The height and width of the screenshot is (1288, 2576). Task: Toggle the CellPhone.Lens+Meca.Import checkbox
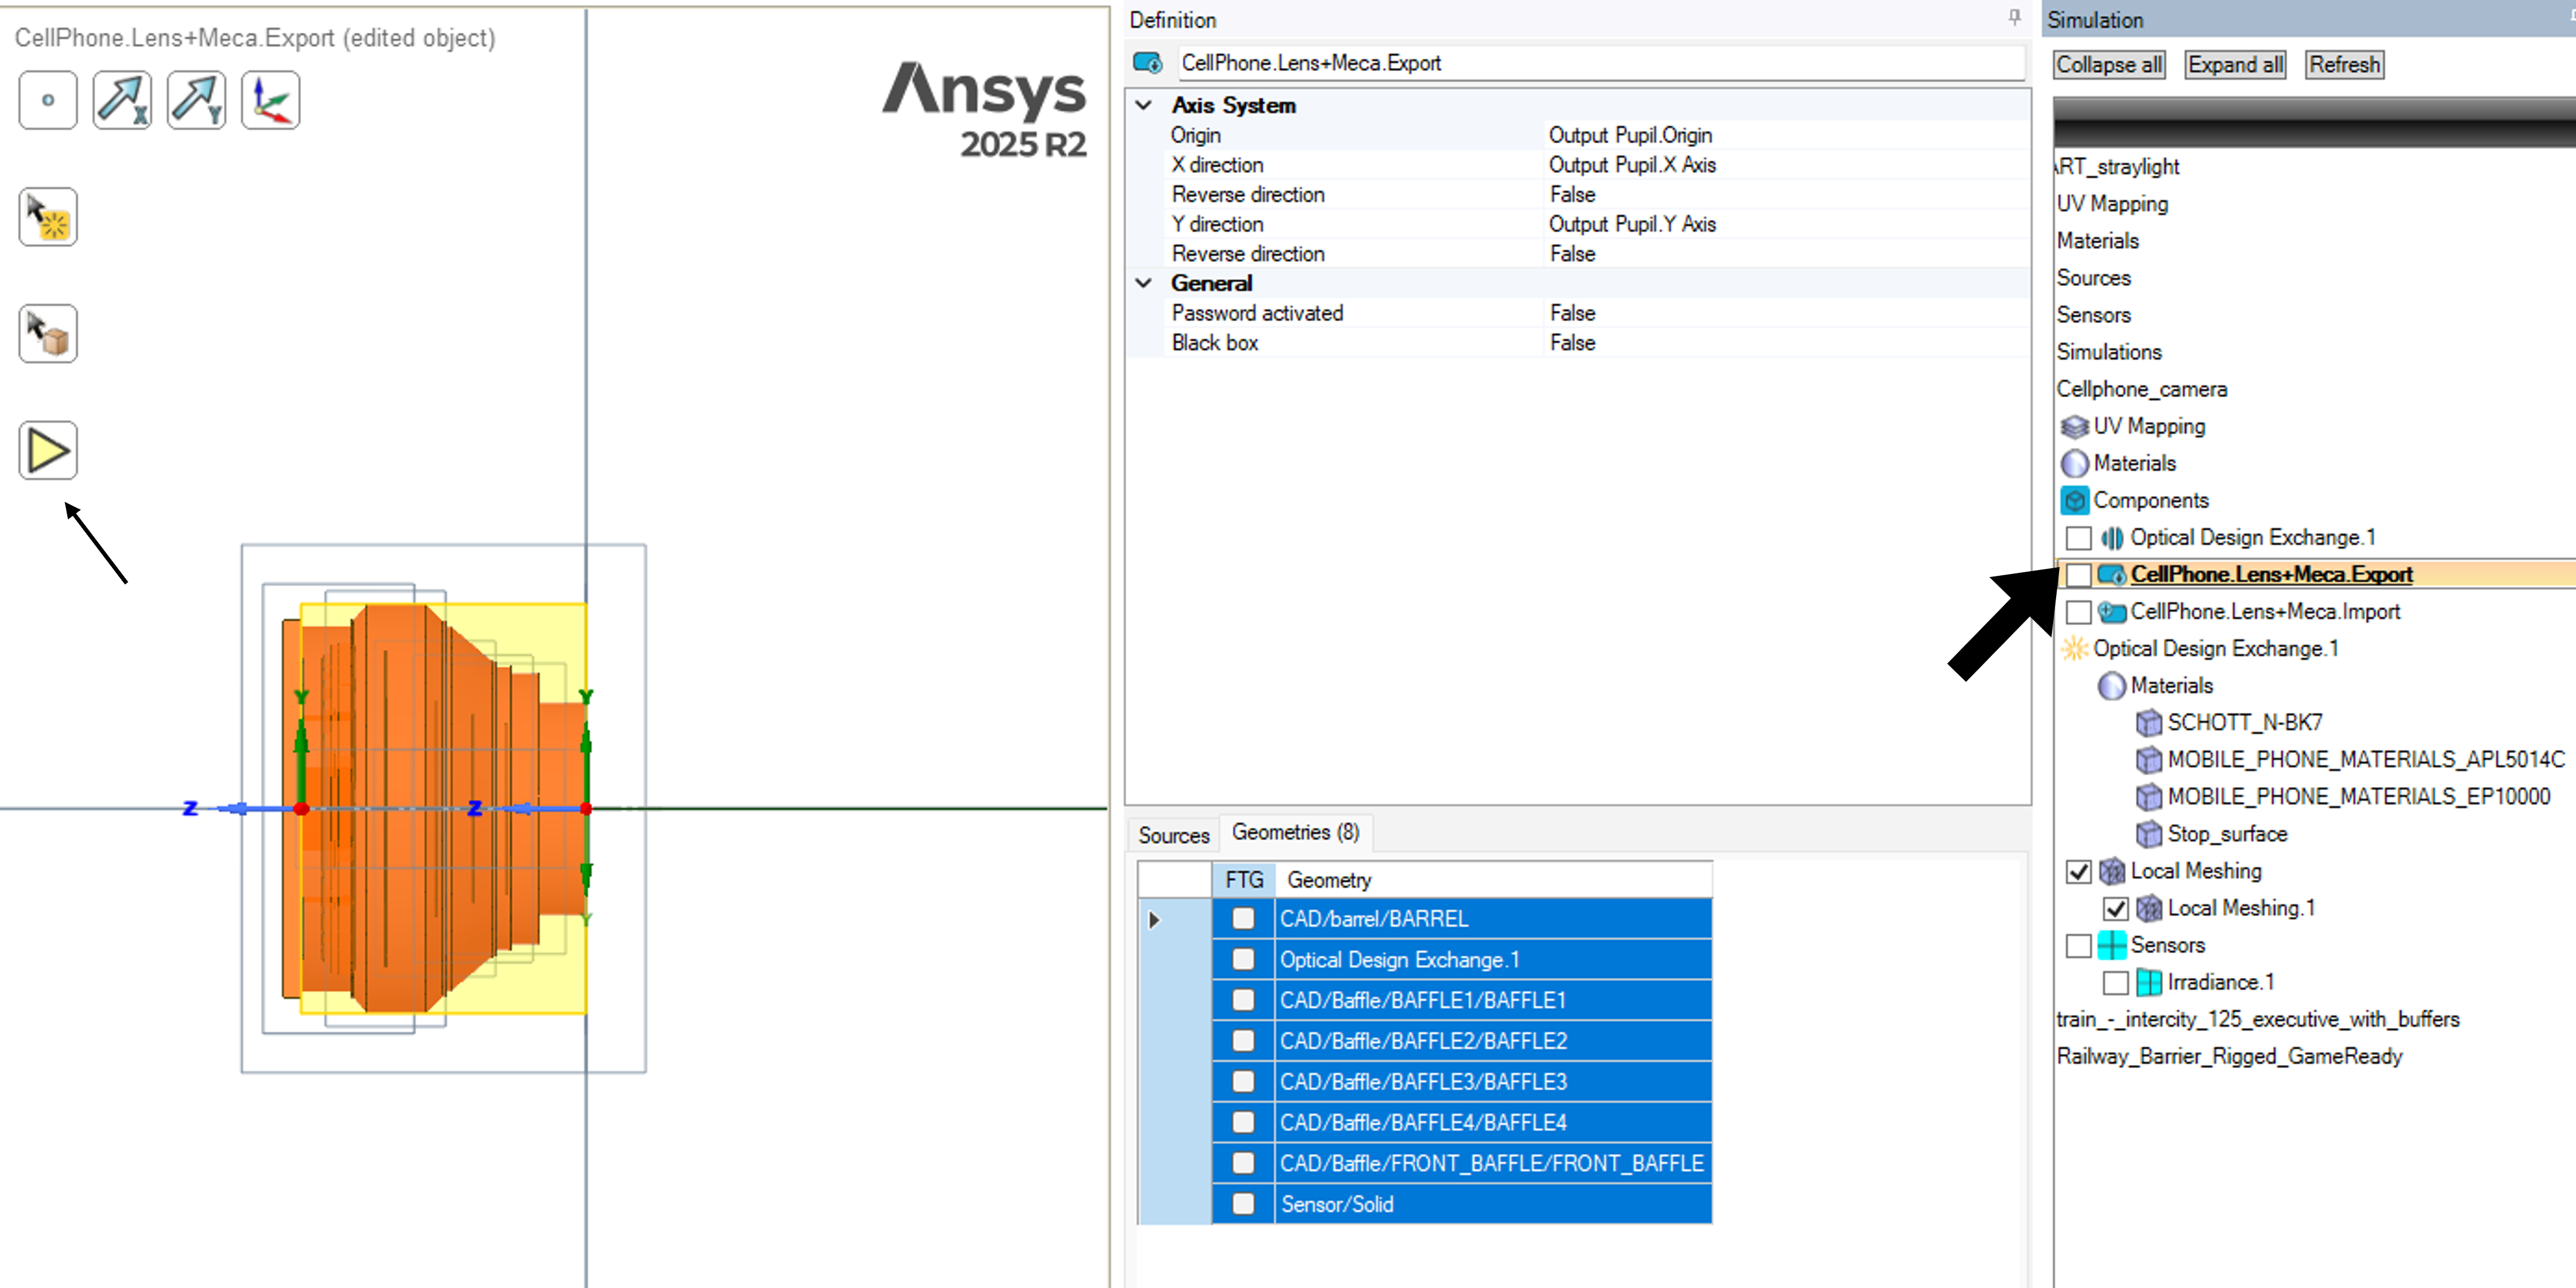pyautogui.click(x=2078, y=612)
